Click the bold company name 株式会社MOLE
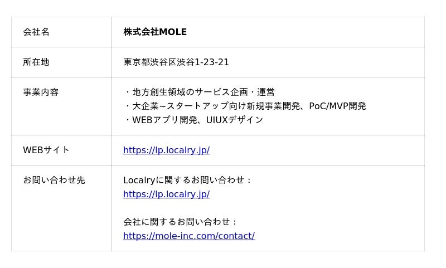 coord(155,32)
